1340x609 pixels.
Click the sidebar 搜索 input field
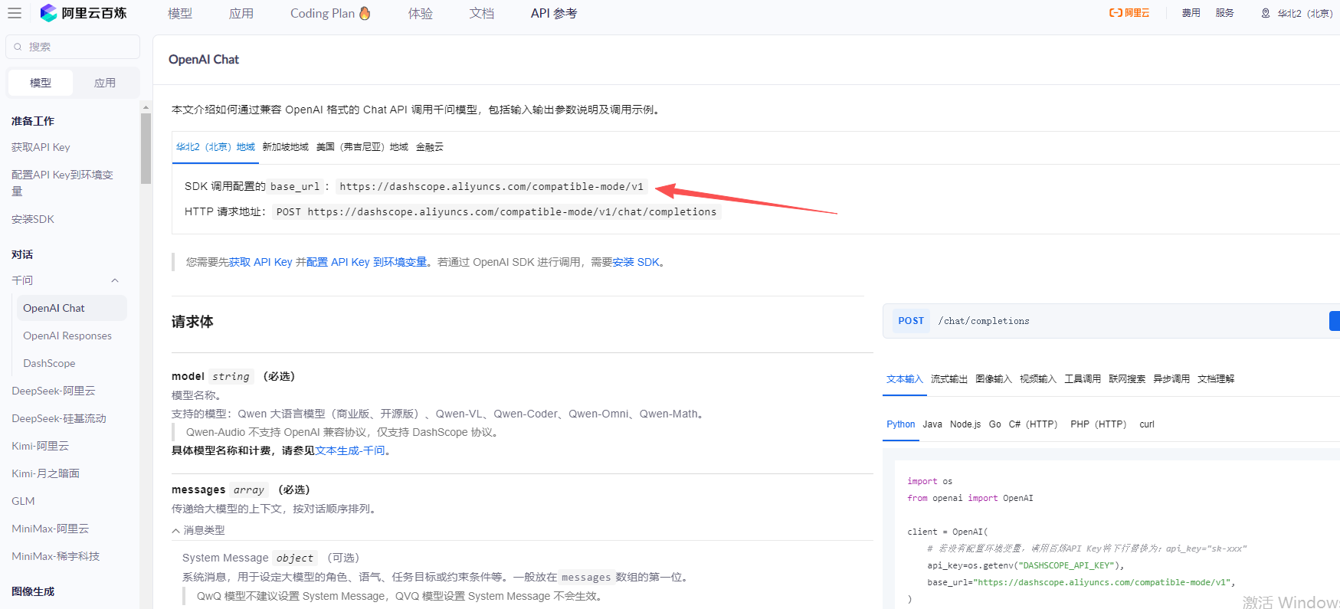coord(73,47)
